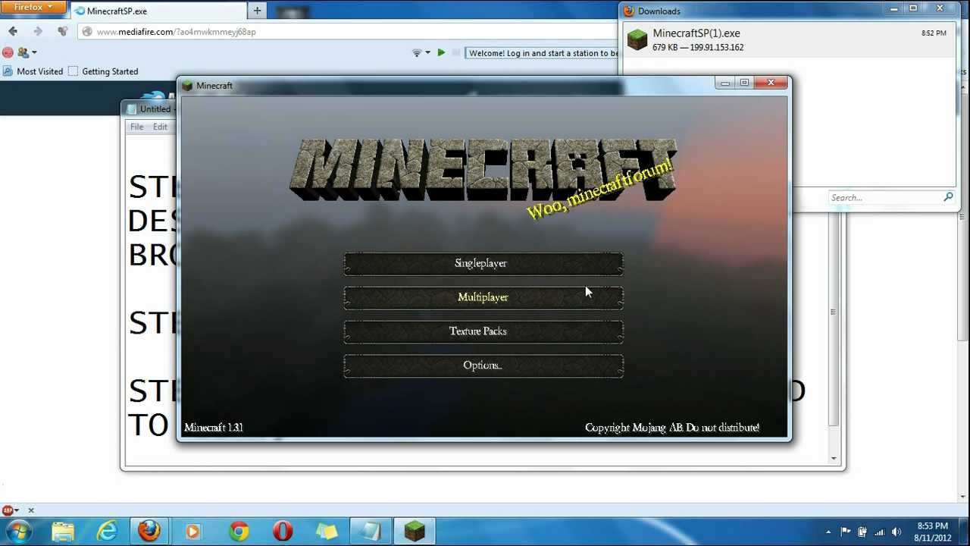This screenshot has width=970, height=546.
Task: Close the add-on bar with X
Action: point(31,510)
